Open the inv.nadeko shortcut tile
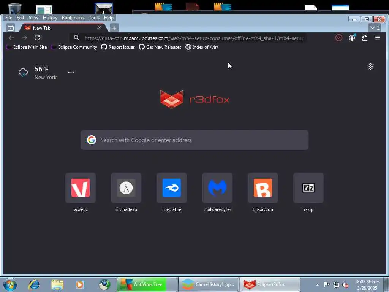The height and width of the screenshot is (292, 389). coord(126,188)
